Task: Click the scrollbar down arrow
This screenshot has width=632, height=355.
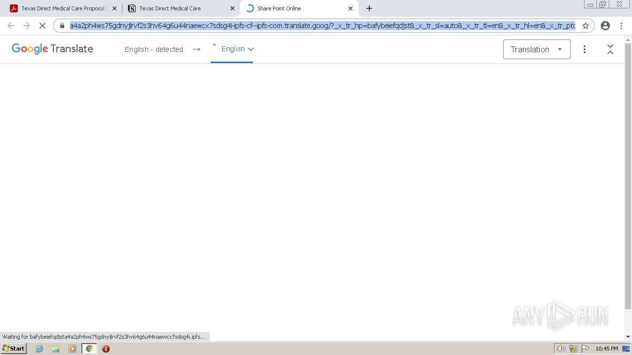Action: click(x=628, y=337)
